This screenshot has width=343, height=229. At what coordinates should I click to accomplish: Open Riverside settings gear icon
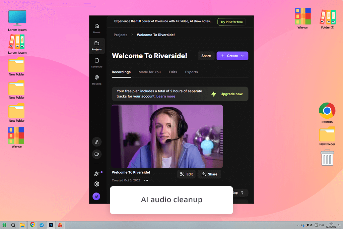(x=97, y=184)
